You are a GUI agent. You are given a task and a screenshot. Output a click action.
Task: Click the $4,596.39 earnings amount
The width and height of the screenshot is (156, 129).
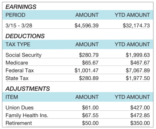[86, 26]
